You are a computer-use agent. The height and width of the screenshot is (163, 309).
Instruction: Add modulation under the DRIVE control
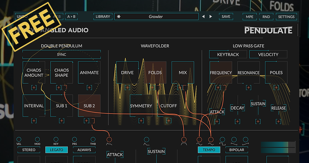127,88
